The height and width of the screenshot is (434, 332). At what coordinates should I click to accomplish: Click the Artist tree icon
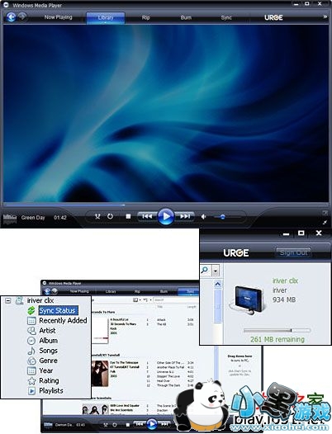coord(31,331)
